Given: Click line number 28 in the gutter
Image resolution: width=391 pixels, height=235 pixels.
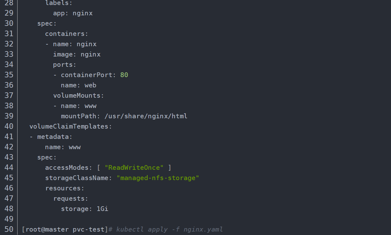Looking at the screenshot, I should (x=9, y=3).
